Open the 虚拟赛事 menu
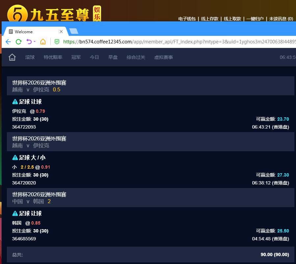Screen dimensions: 296x264 click(x=164, y=57)
